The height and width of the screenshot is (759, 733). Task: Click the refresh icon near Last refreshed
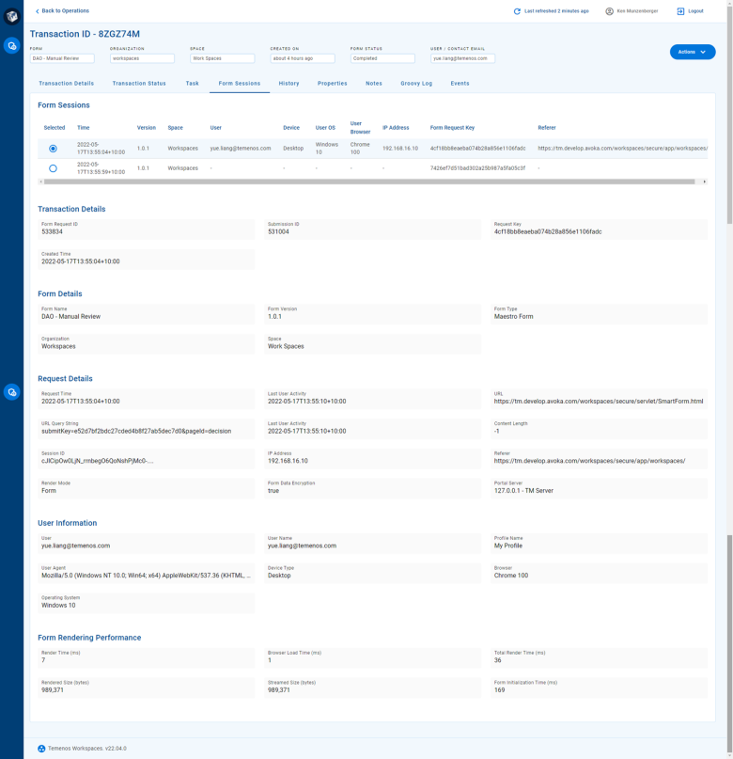tap(517, 11)
